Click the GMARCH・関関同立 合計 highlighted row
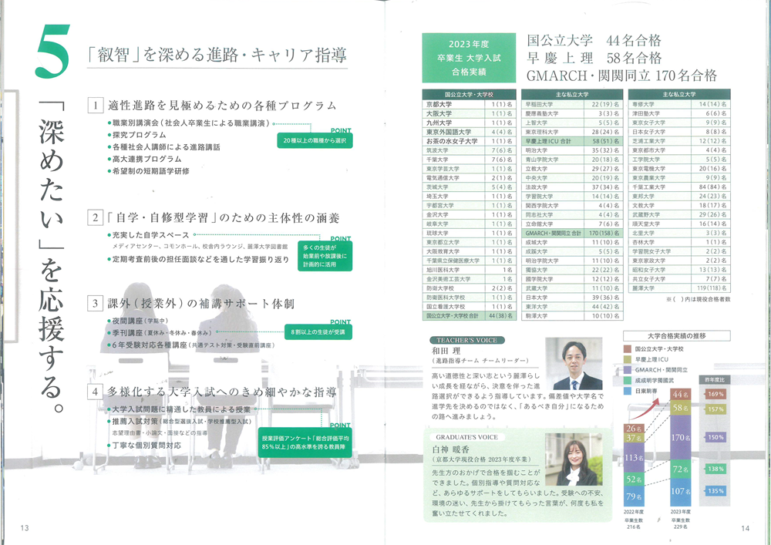771x545 pixels. coord(572,233)
